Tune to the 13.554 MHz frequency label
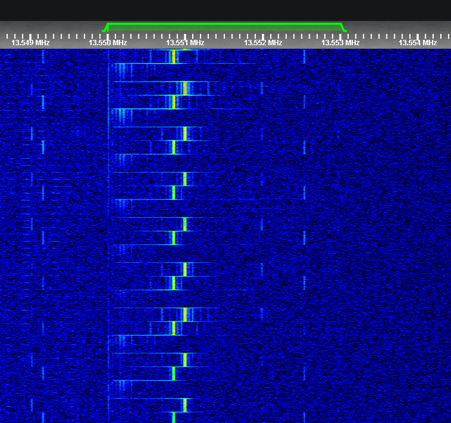 418,43
